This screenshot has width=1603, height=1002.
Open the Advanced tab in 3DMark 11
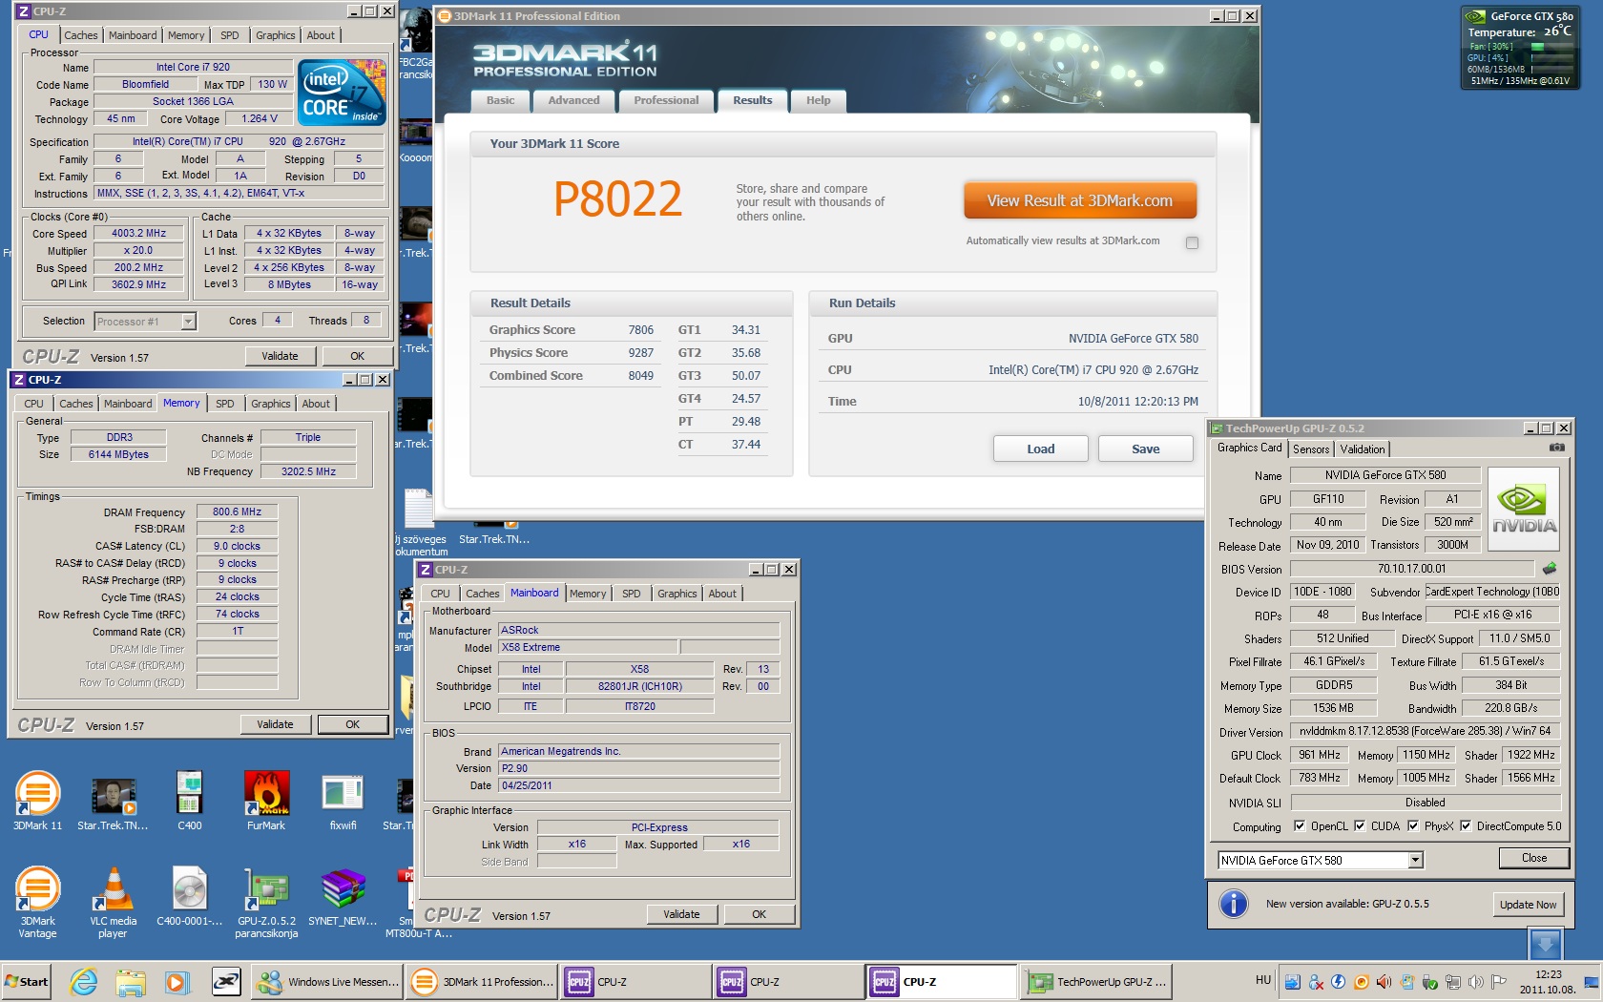coord(573,100)
